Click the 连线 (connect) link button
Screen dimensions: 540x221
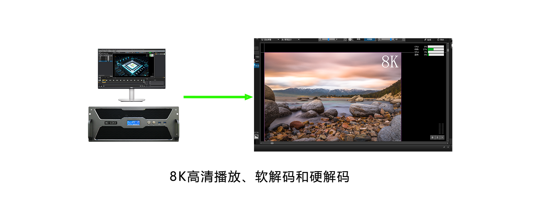(x=428, y=40)
